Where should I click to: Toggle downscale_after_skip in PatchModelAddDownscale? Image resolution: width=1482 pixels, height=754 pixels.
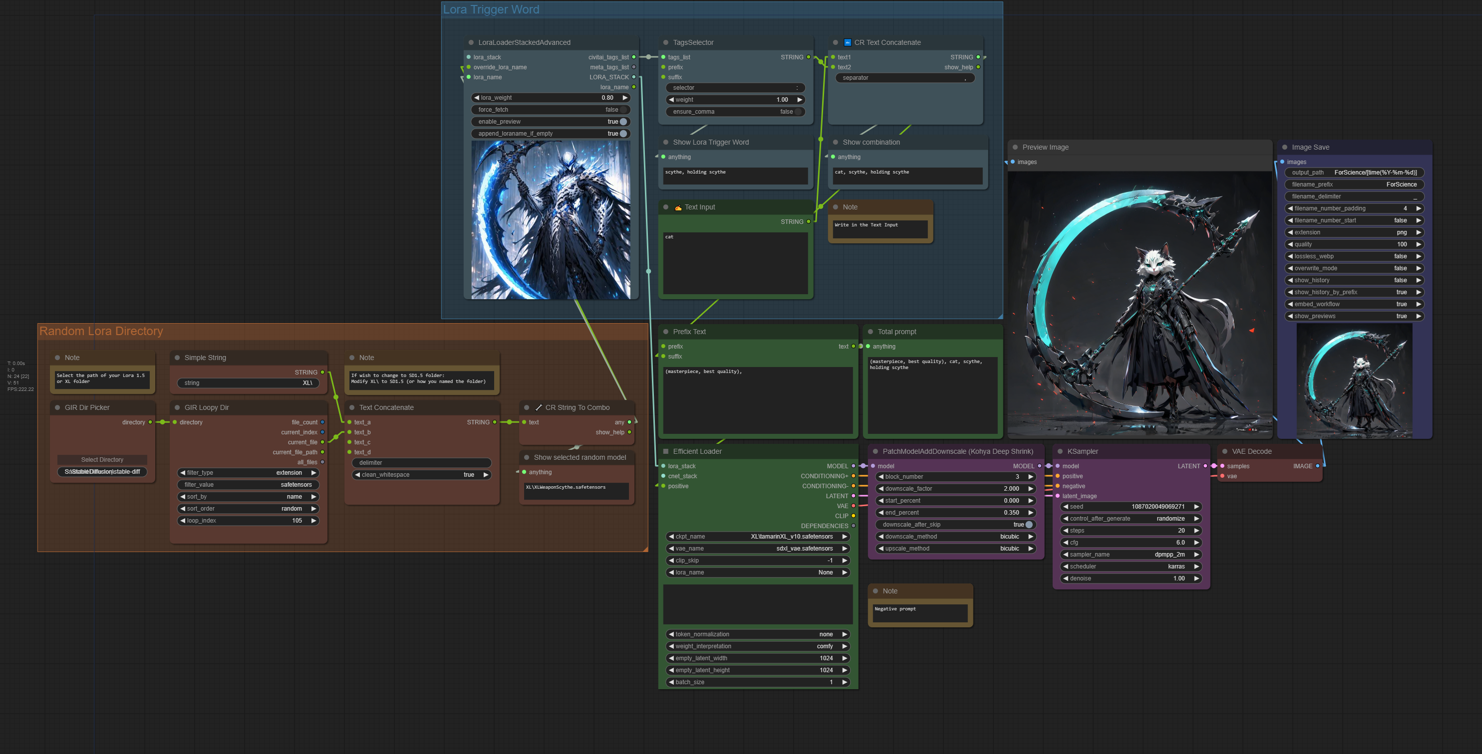[x=1029, y=525]
